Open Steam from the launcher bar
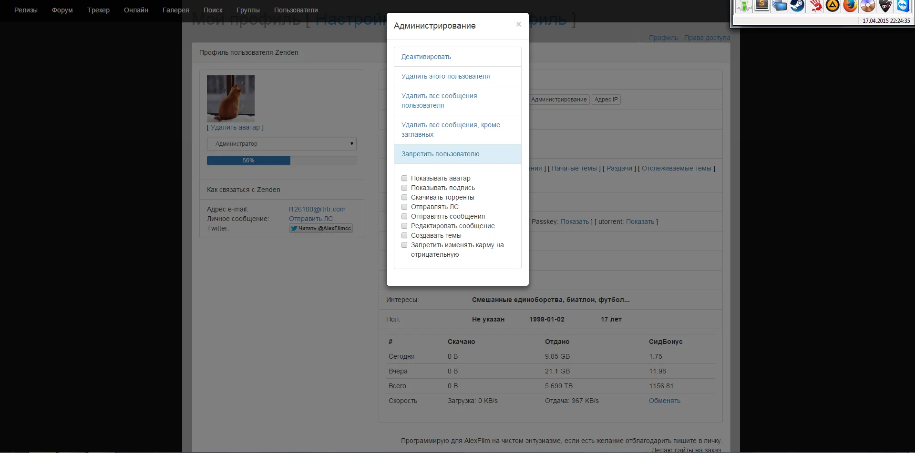Viewport: 915px width, 453px height. coord(797,6)
